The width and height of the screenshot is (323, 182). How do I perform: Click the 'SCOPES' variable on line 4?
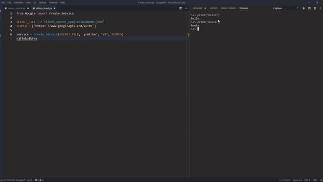pos(22,26)
